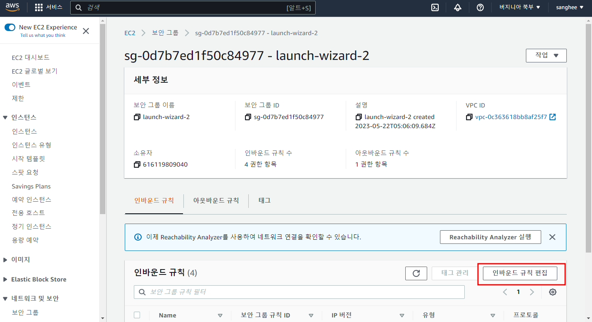Open 이벤트 in sidebar

21,85
